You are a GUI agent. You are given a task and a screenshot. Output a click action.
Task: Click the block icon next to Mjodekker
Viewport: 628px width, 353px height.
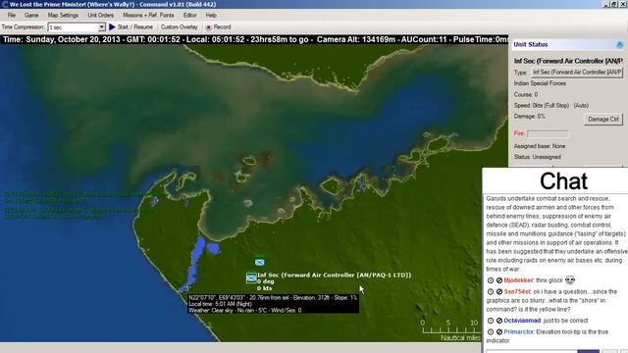click(499, 280)
